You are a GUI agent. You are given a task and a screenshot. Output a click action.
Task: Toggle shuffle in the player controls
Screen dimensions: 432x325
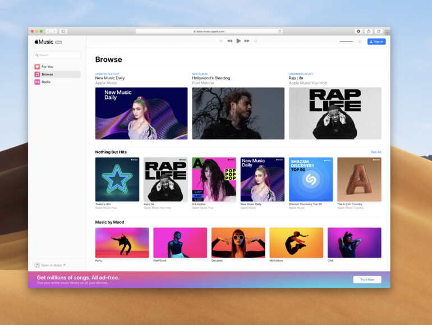[220, 41]
